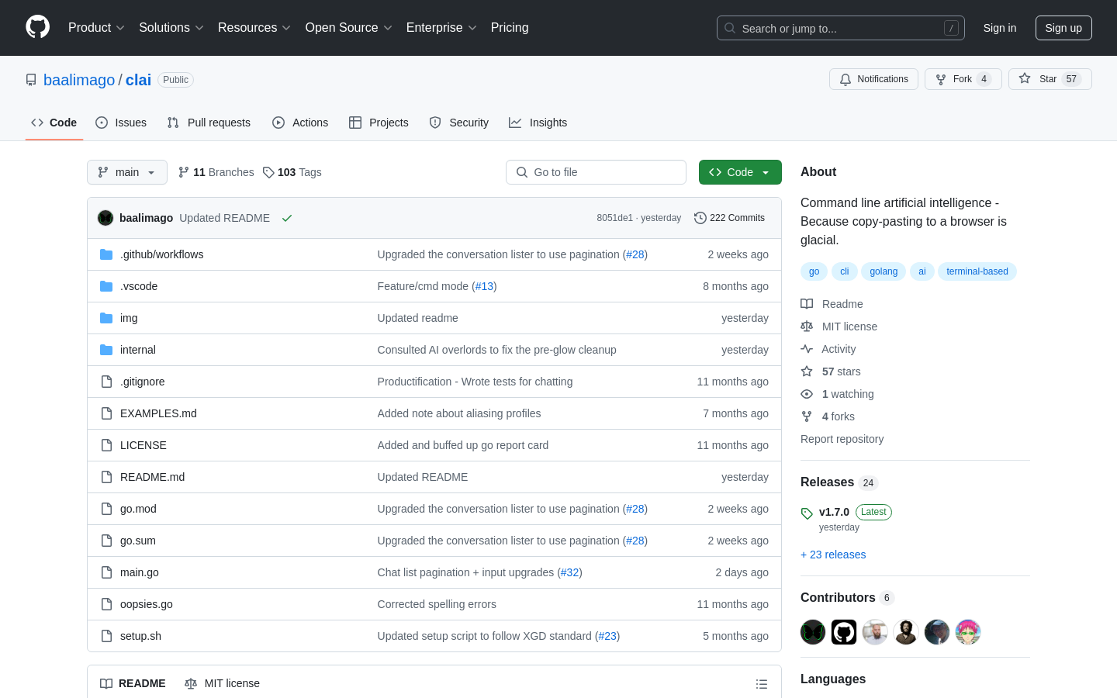This screenshot has width=1117, height=698.
Task: Open 103 Tags page
Action: tap(292, 172)
